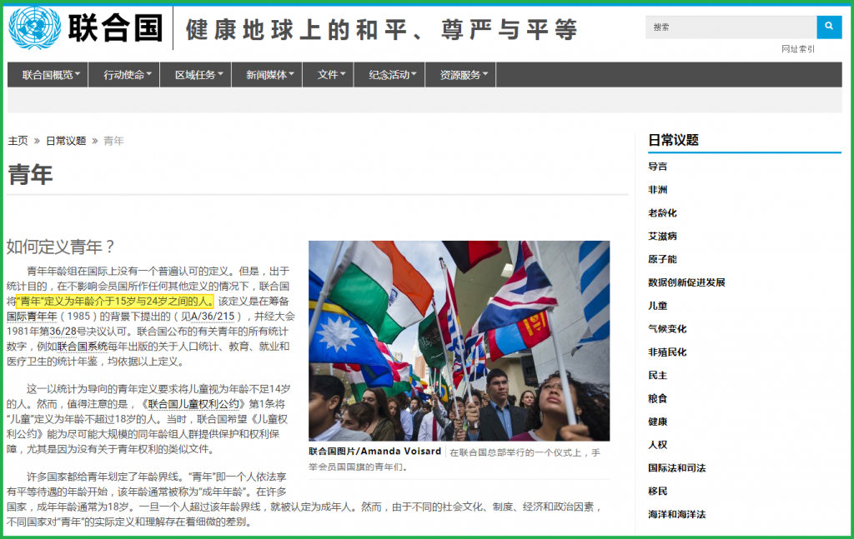Screen dimensions: 854x539
Task: Go to 主页 in the breadcrumb
Action: point(18,141)
